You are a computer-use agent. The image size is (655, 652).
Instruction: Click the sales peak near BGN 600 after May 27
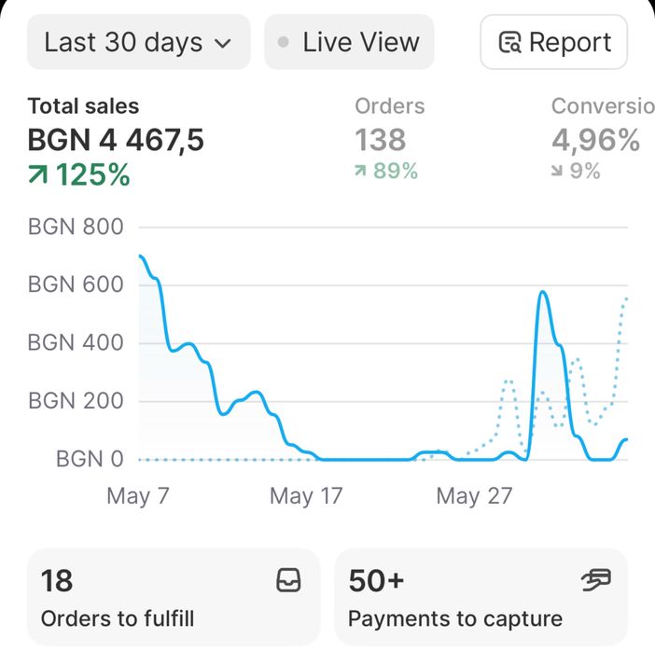[543, 293]
